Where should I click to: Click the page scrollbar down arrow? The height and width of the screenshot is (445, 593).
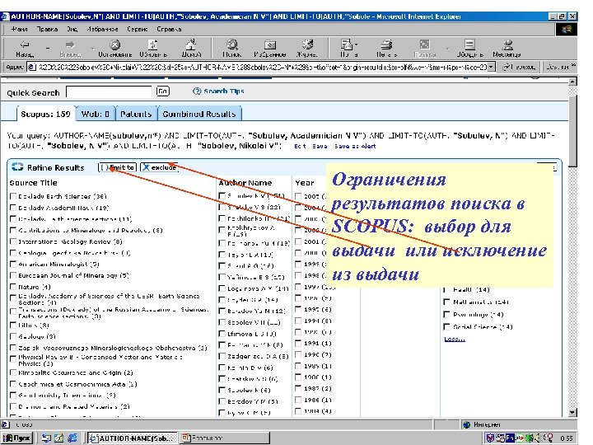point(572,413)
